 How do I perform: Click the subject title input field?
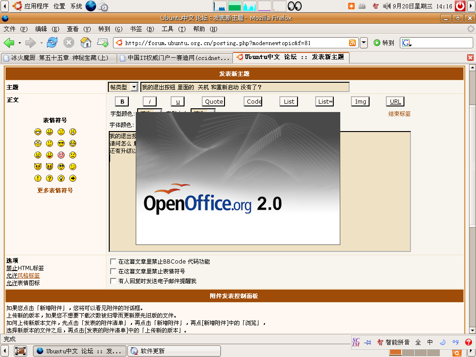tap(245, 87)
